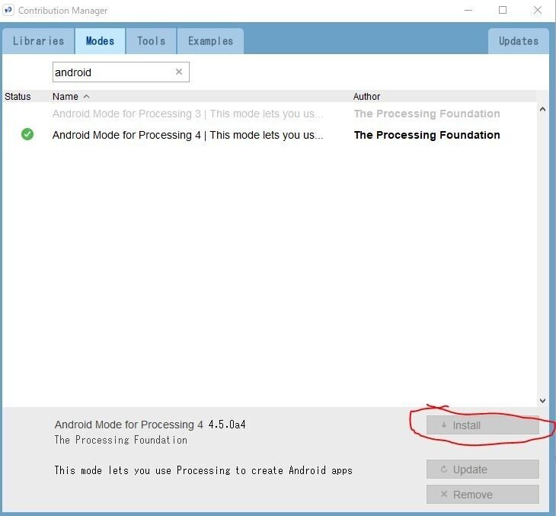Screen dimensions: 556x516
Task: Click the Name column sort arrow
Action: tap(86, 97)
